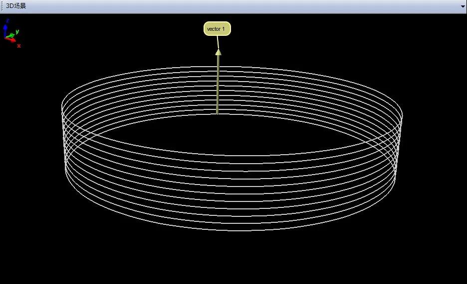Click the blue Z axis arrow
This screenshot has height=284, width=467.
pos(5,29)
